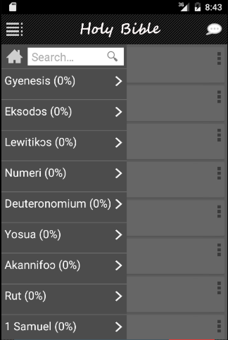The height and width of the screenshot is (340, 228).
Task: Open the Yosua (0%) book
Action: click(x=33, y=234)
